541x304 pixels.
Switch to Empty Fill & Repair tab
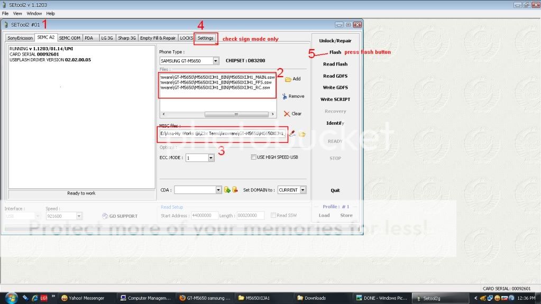point(158,38)
